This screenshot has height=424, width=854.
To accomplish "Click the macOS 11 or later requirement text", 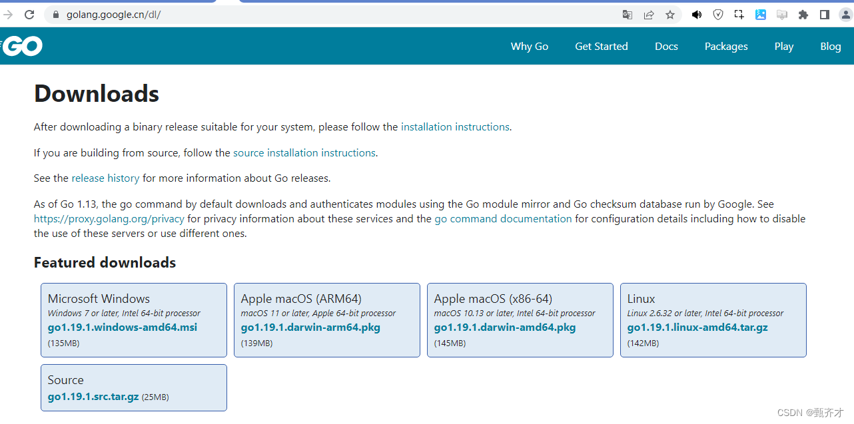I will 318,313.
